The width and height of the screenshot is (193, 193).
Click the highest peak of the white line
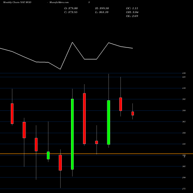coord(72,42)
